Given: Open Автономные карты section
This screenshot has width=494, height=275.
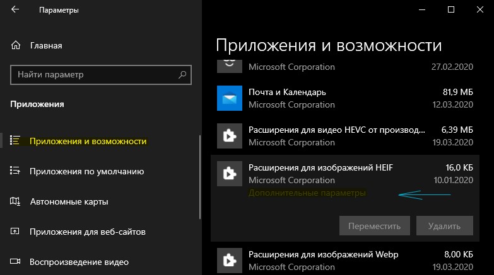Looking at the screenshot, I should (x=69, y=201).
